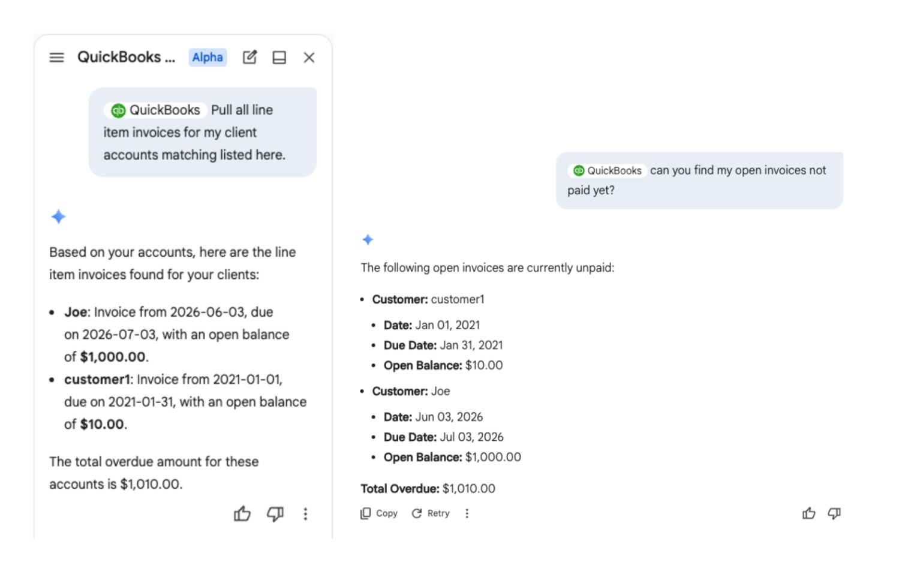Click 'Open Balance: $1,000.00' line
This screenshot has height=571, width=899.
(x=452, y=457)
